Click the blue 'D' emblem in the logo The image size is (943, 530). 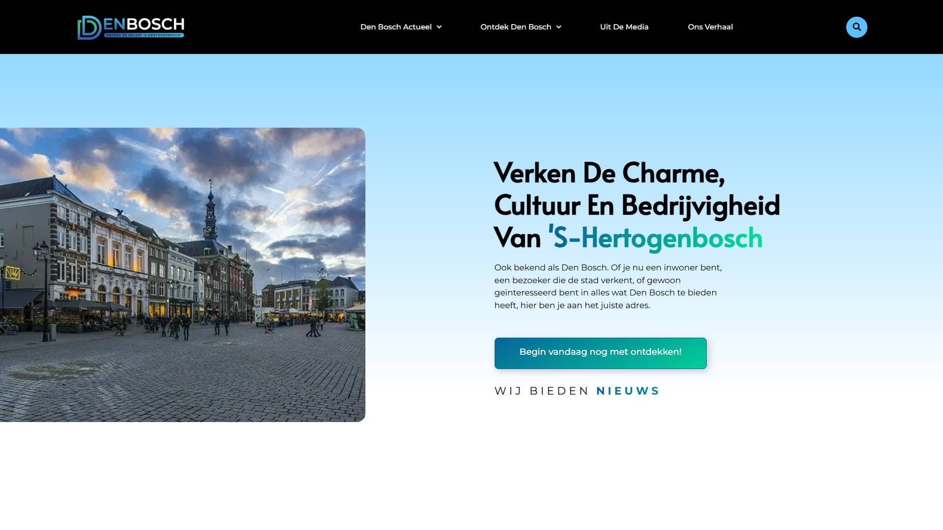pos(88,27)
